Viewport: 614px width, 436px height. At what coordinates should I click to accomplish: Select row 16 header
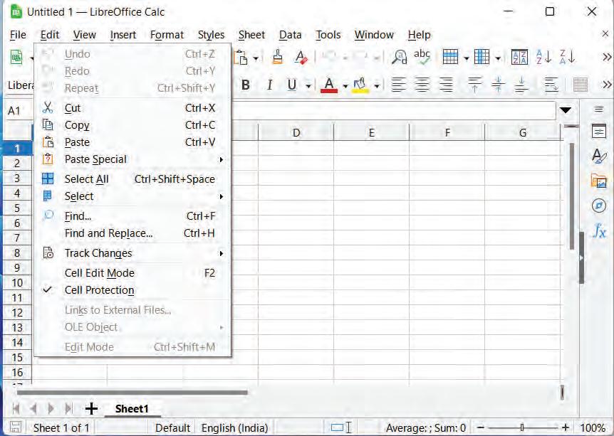point(17,372)
